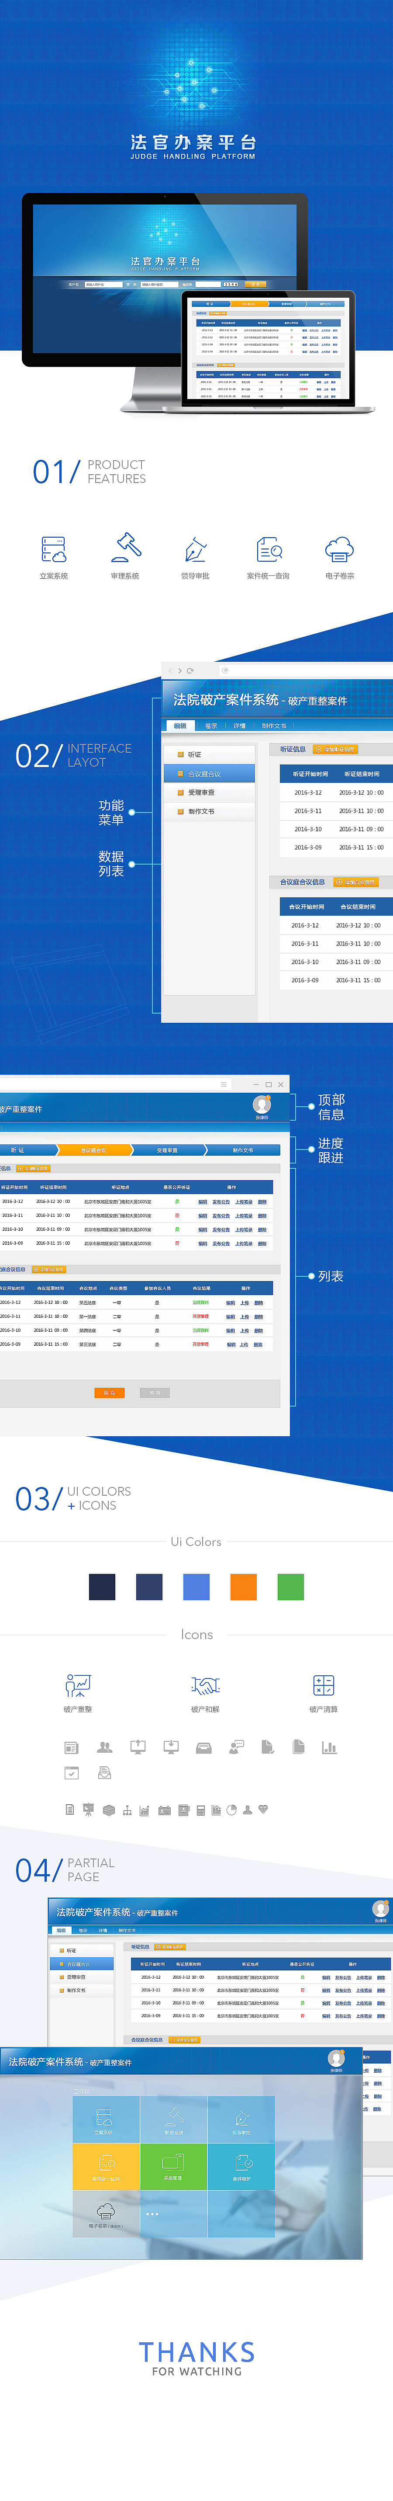Click the 电子卷宗 cloud-printer feature icon

click(x=340, y=549)
